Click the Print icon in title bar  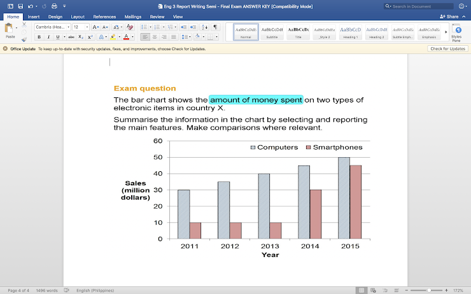54,6
